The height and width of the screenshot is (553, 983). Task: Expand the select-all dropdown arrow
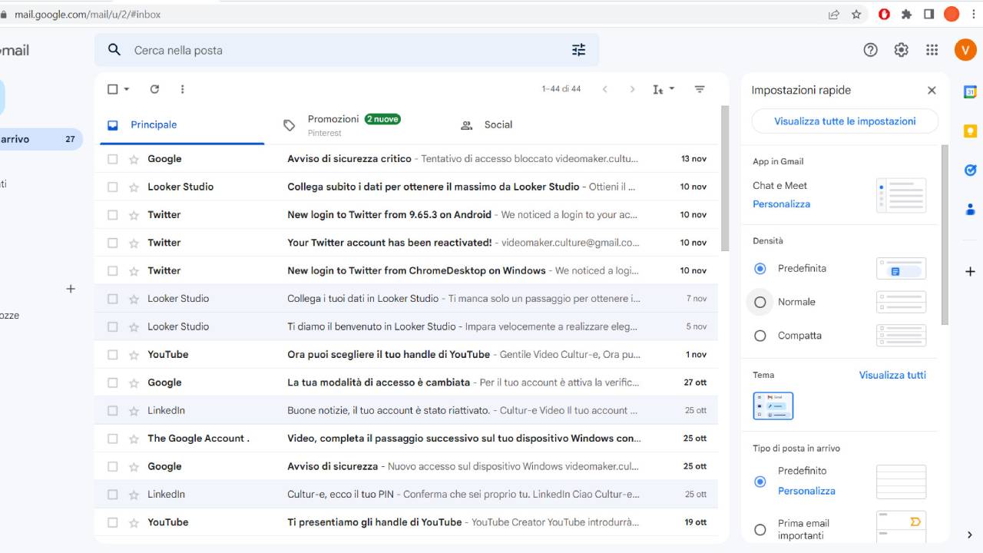127,89
